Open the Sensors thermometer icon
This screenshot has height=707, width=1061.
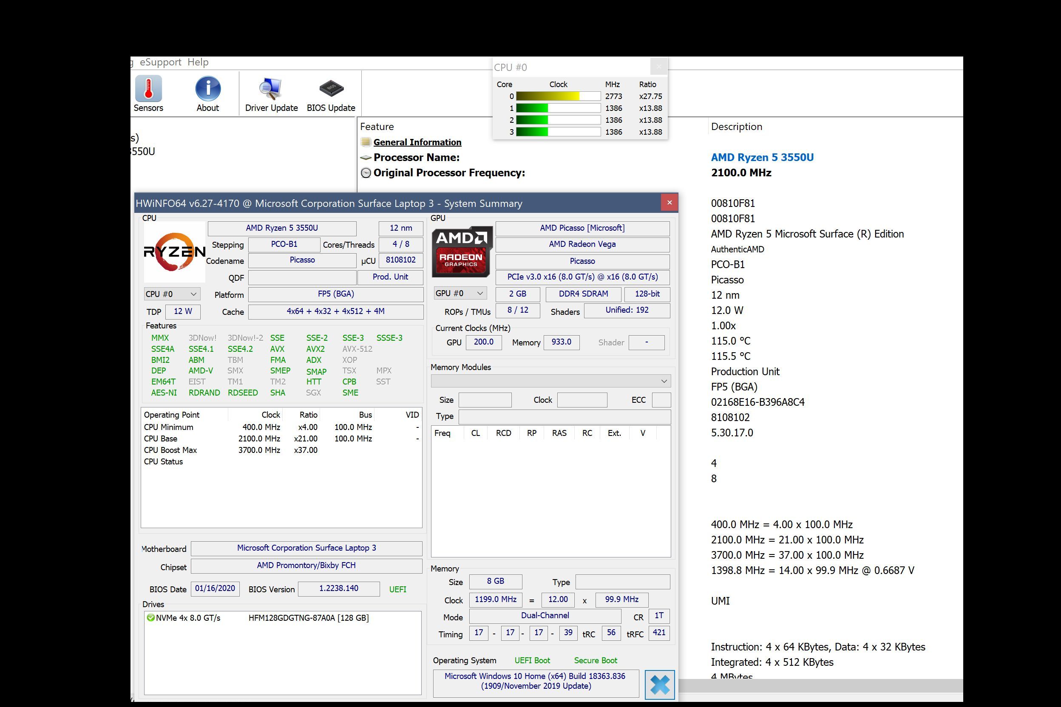click(x=148, y=89)
